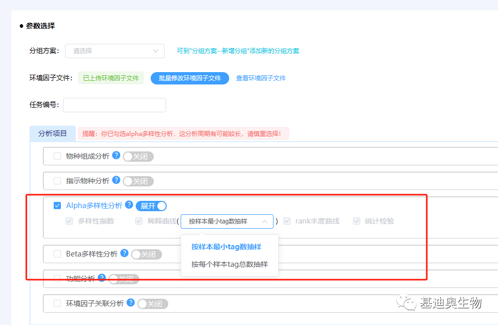Click the 指示物种分析 question mark icon
498x325 pixels.
(116, 180)
